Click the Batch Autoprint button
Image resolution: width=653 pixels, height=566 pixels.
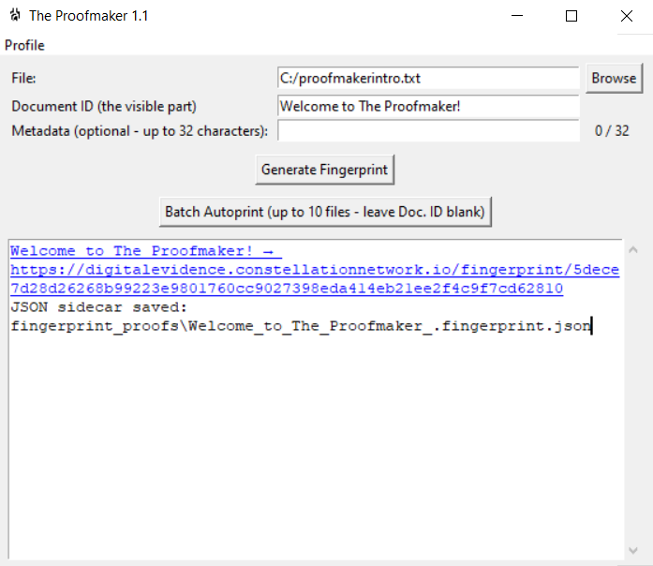click(x=325, y=212)
